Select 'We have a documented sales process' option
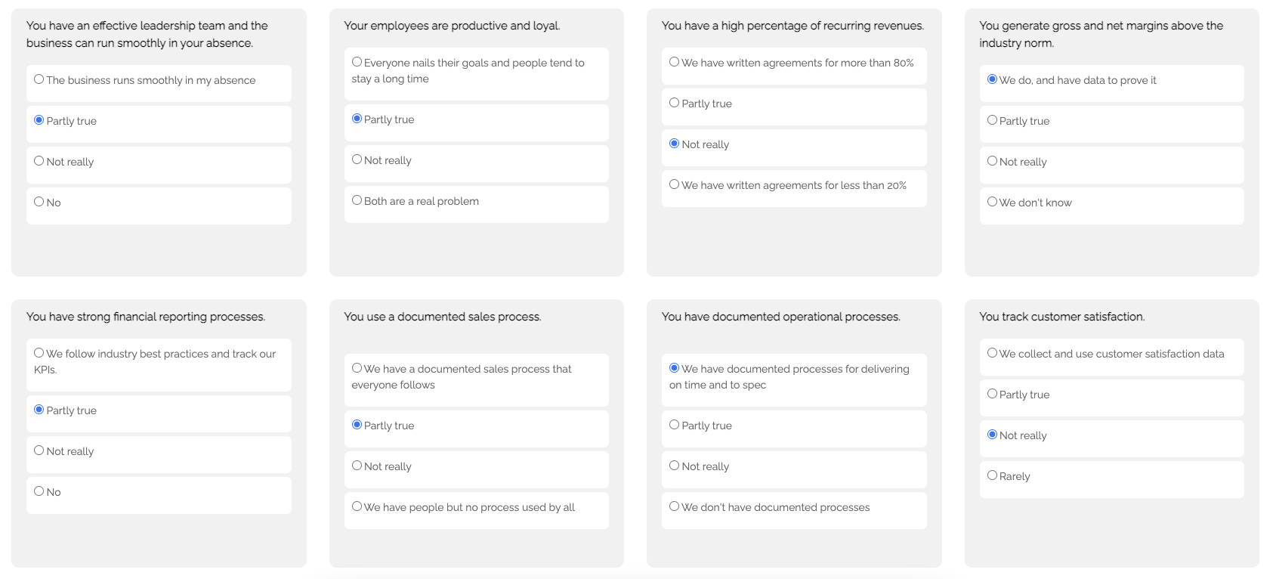This screenshot has width=1276, height=579. [357, 368]
